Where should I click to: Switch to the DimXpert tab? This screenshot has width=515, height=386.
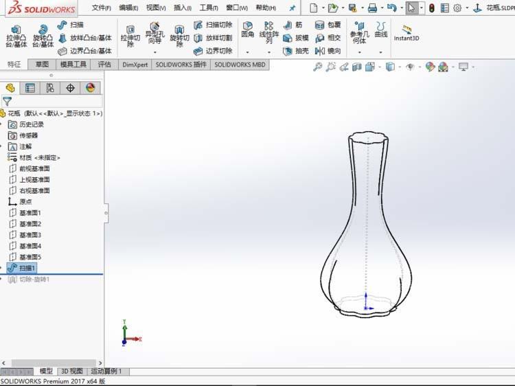pyautogui.click(x=135, y=65)
